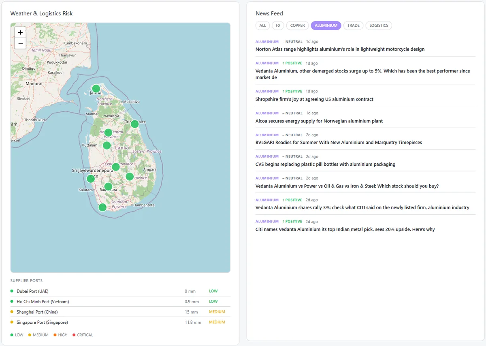Image resolution: width=486 pixels, height=346 pixels.
Task: Filter news by COPPER
Action: 297,26
